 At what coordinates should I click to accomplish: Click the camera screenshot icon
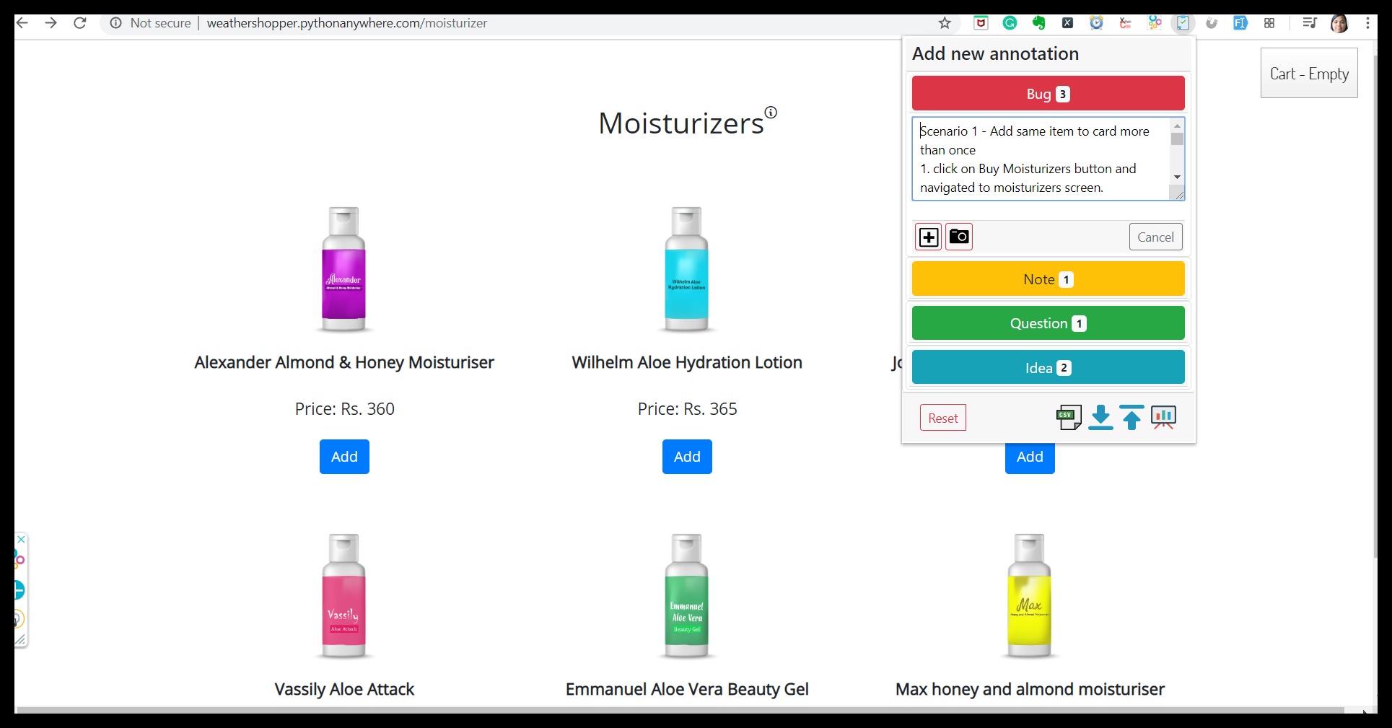pos(959,237)
